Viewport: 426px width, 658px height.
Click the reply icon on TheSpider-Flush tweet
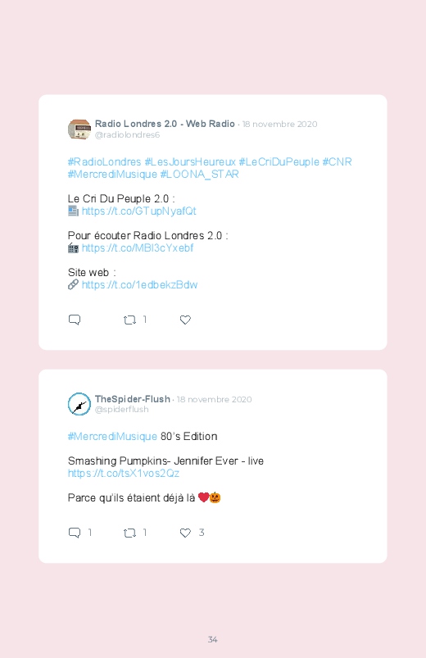75,533
